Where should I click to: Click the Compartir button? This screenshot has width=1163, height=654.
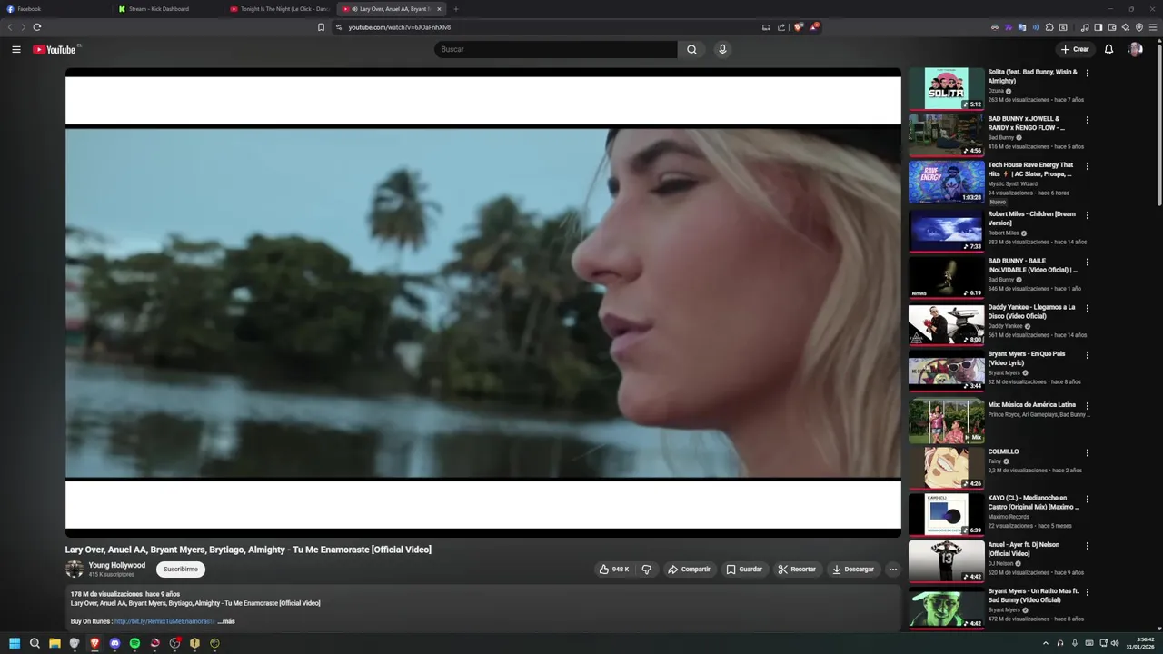[689, 570]
